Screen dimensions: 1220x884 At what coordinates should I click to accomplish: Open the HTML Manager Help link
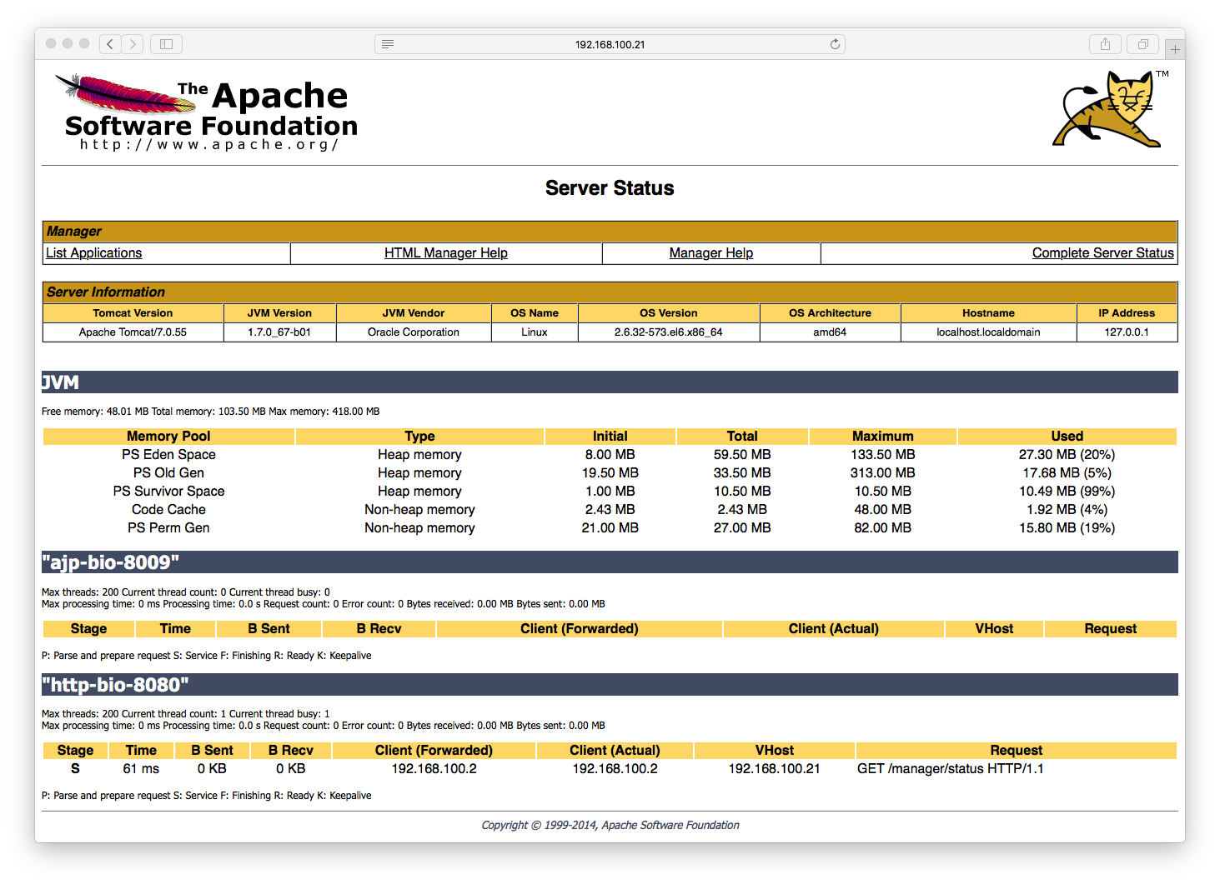[445, 253]
